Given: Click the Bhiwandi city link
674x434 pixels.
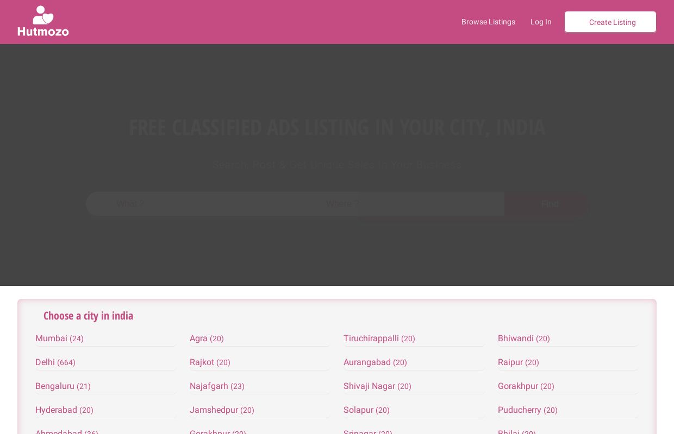Looking at the screenshot, I should click(516, 338).
